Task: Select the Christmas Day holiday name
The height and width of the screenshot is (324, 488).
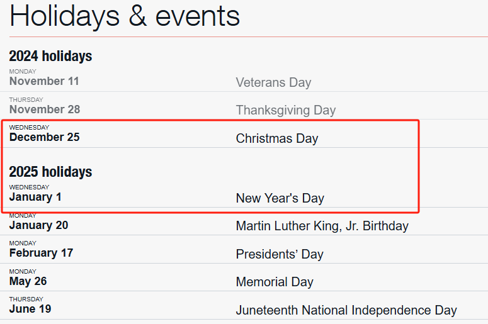Action: pos(277,138)
